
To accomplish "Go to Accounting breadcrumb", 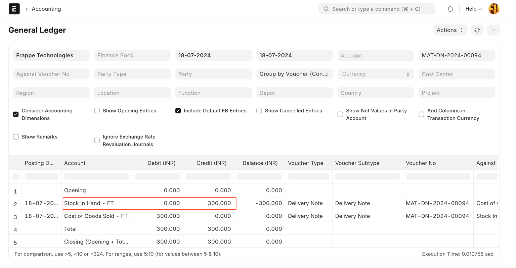I will pos(46,9).
